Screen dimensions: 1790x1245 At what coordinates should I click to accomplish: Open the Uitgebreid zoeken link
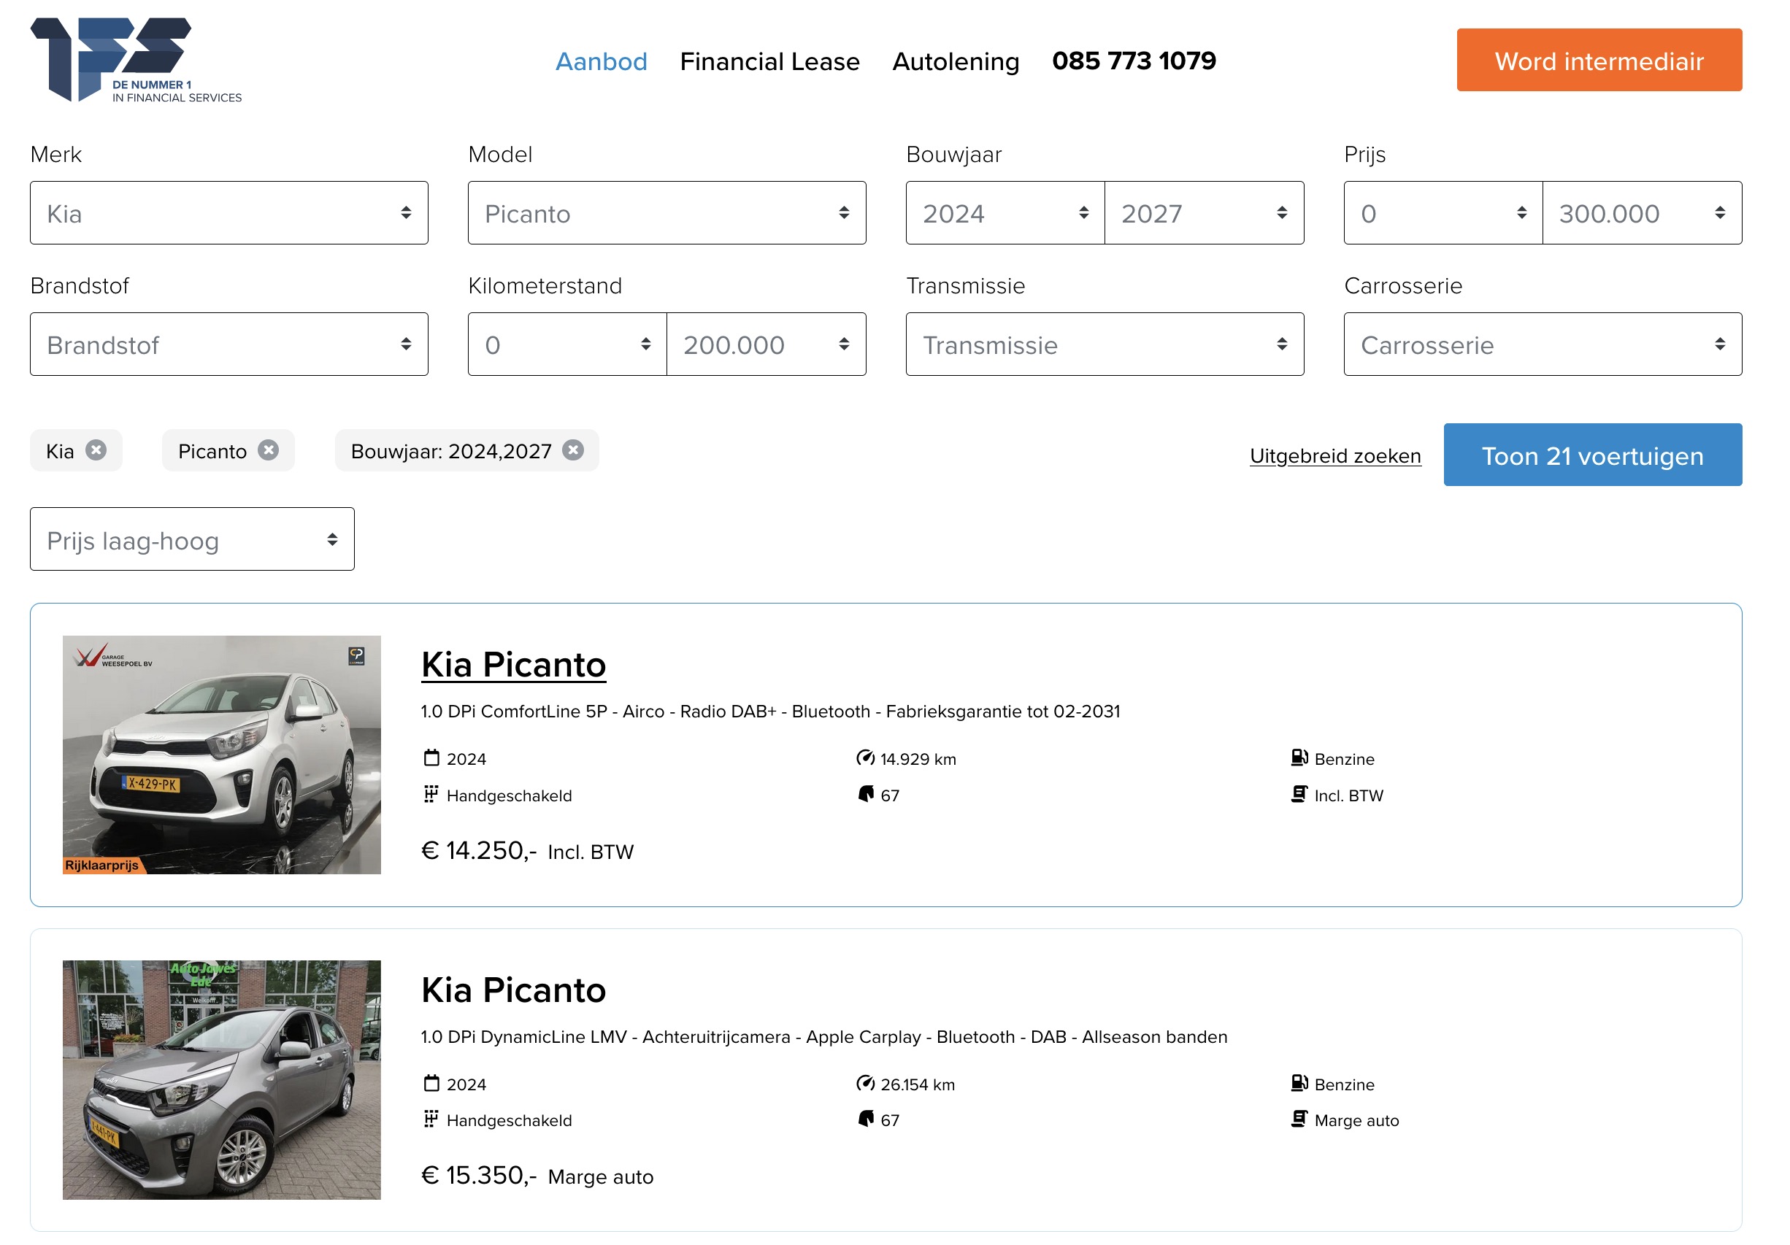tap(1336, 456)
